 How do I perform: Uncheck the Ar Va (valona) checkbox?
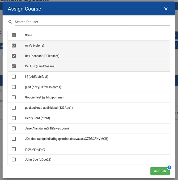click(14, 46)
